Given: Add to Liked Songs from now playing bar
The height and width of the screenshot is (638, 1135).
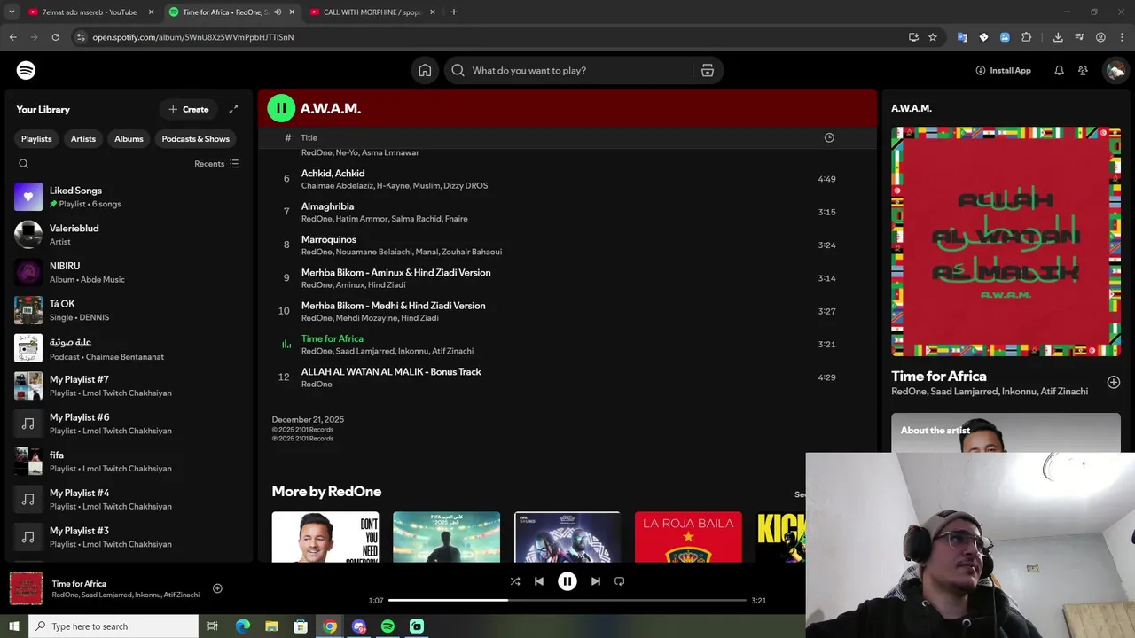Looking at the screenshot, I should (x=217, y=588).
